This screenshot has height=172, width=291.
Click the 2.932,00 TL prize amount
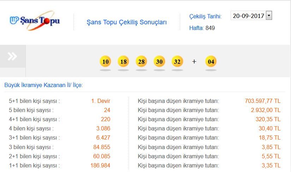click(266, 110)
